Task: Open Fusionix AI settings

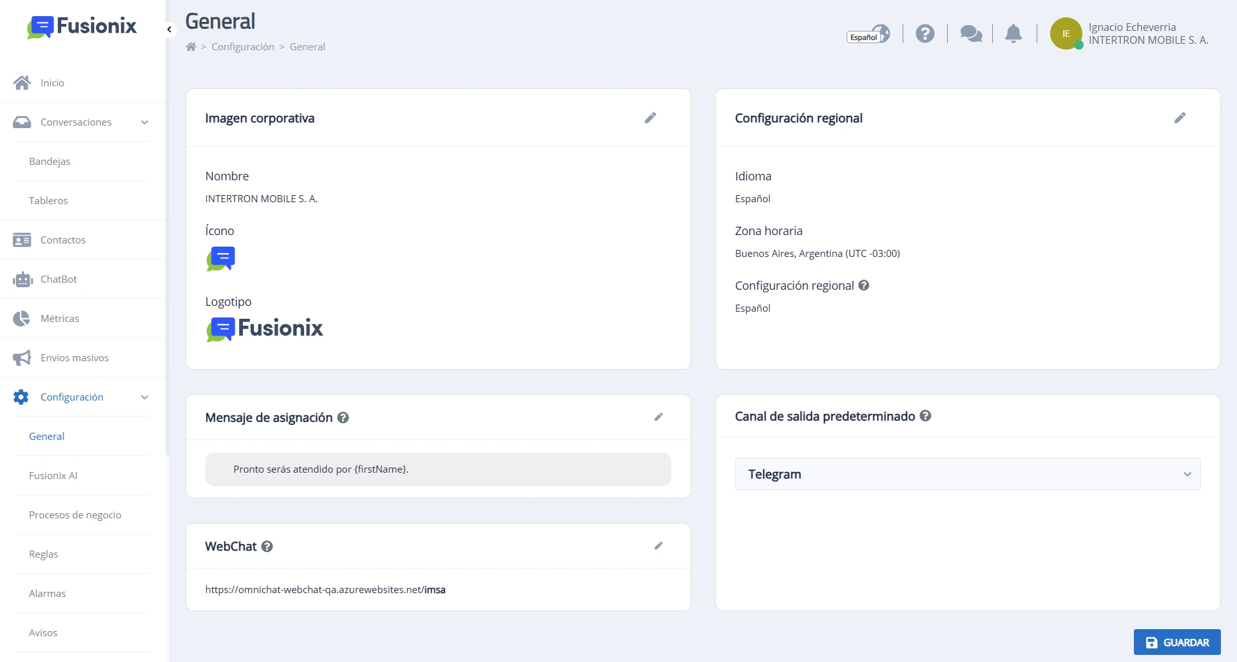Action: 53,475
